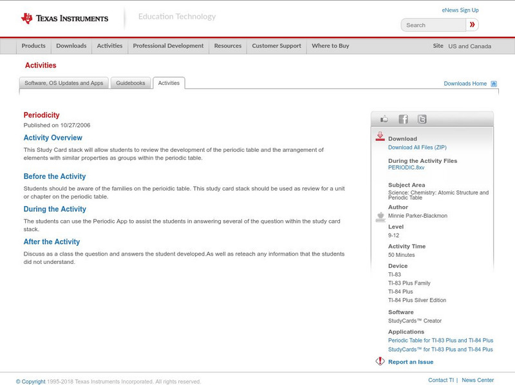Open the Professional Development menu
515x385 pixels.
tap(168, 46)
